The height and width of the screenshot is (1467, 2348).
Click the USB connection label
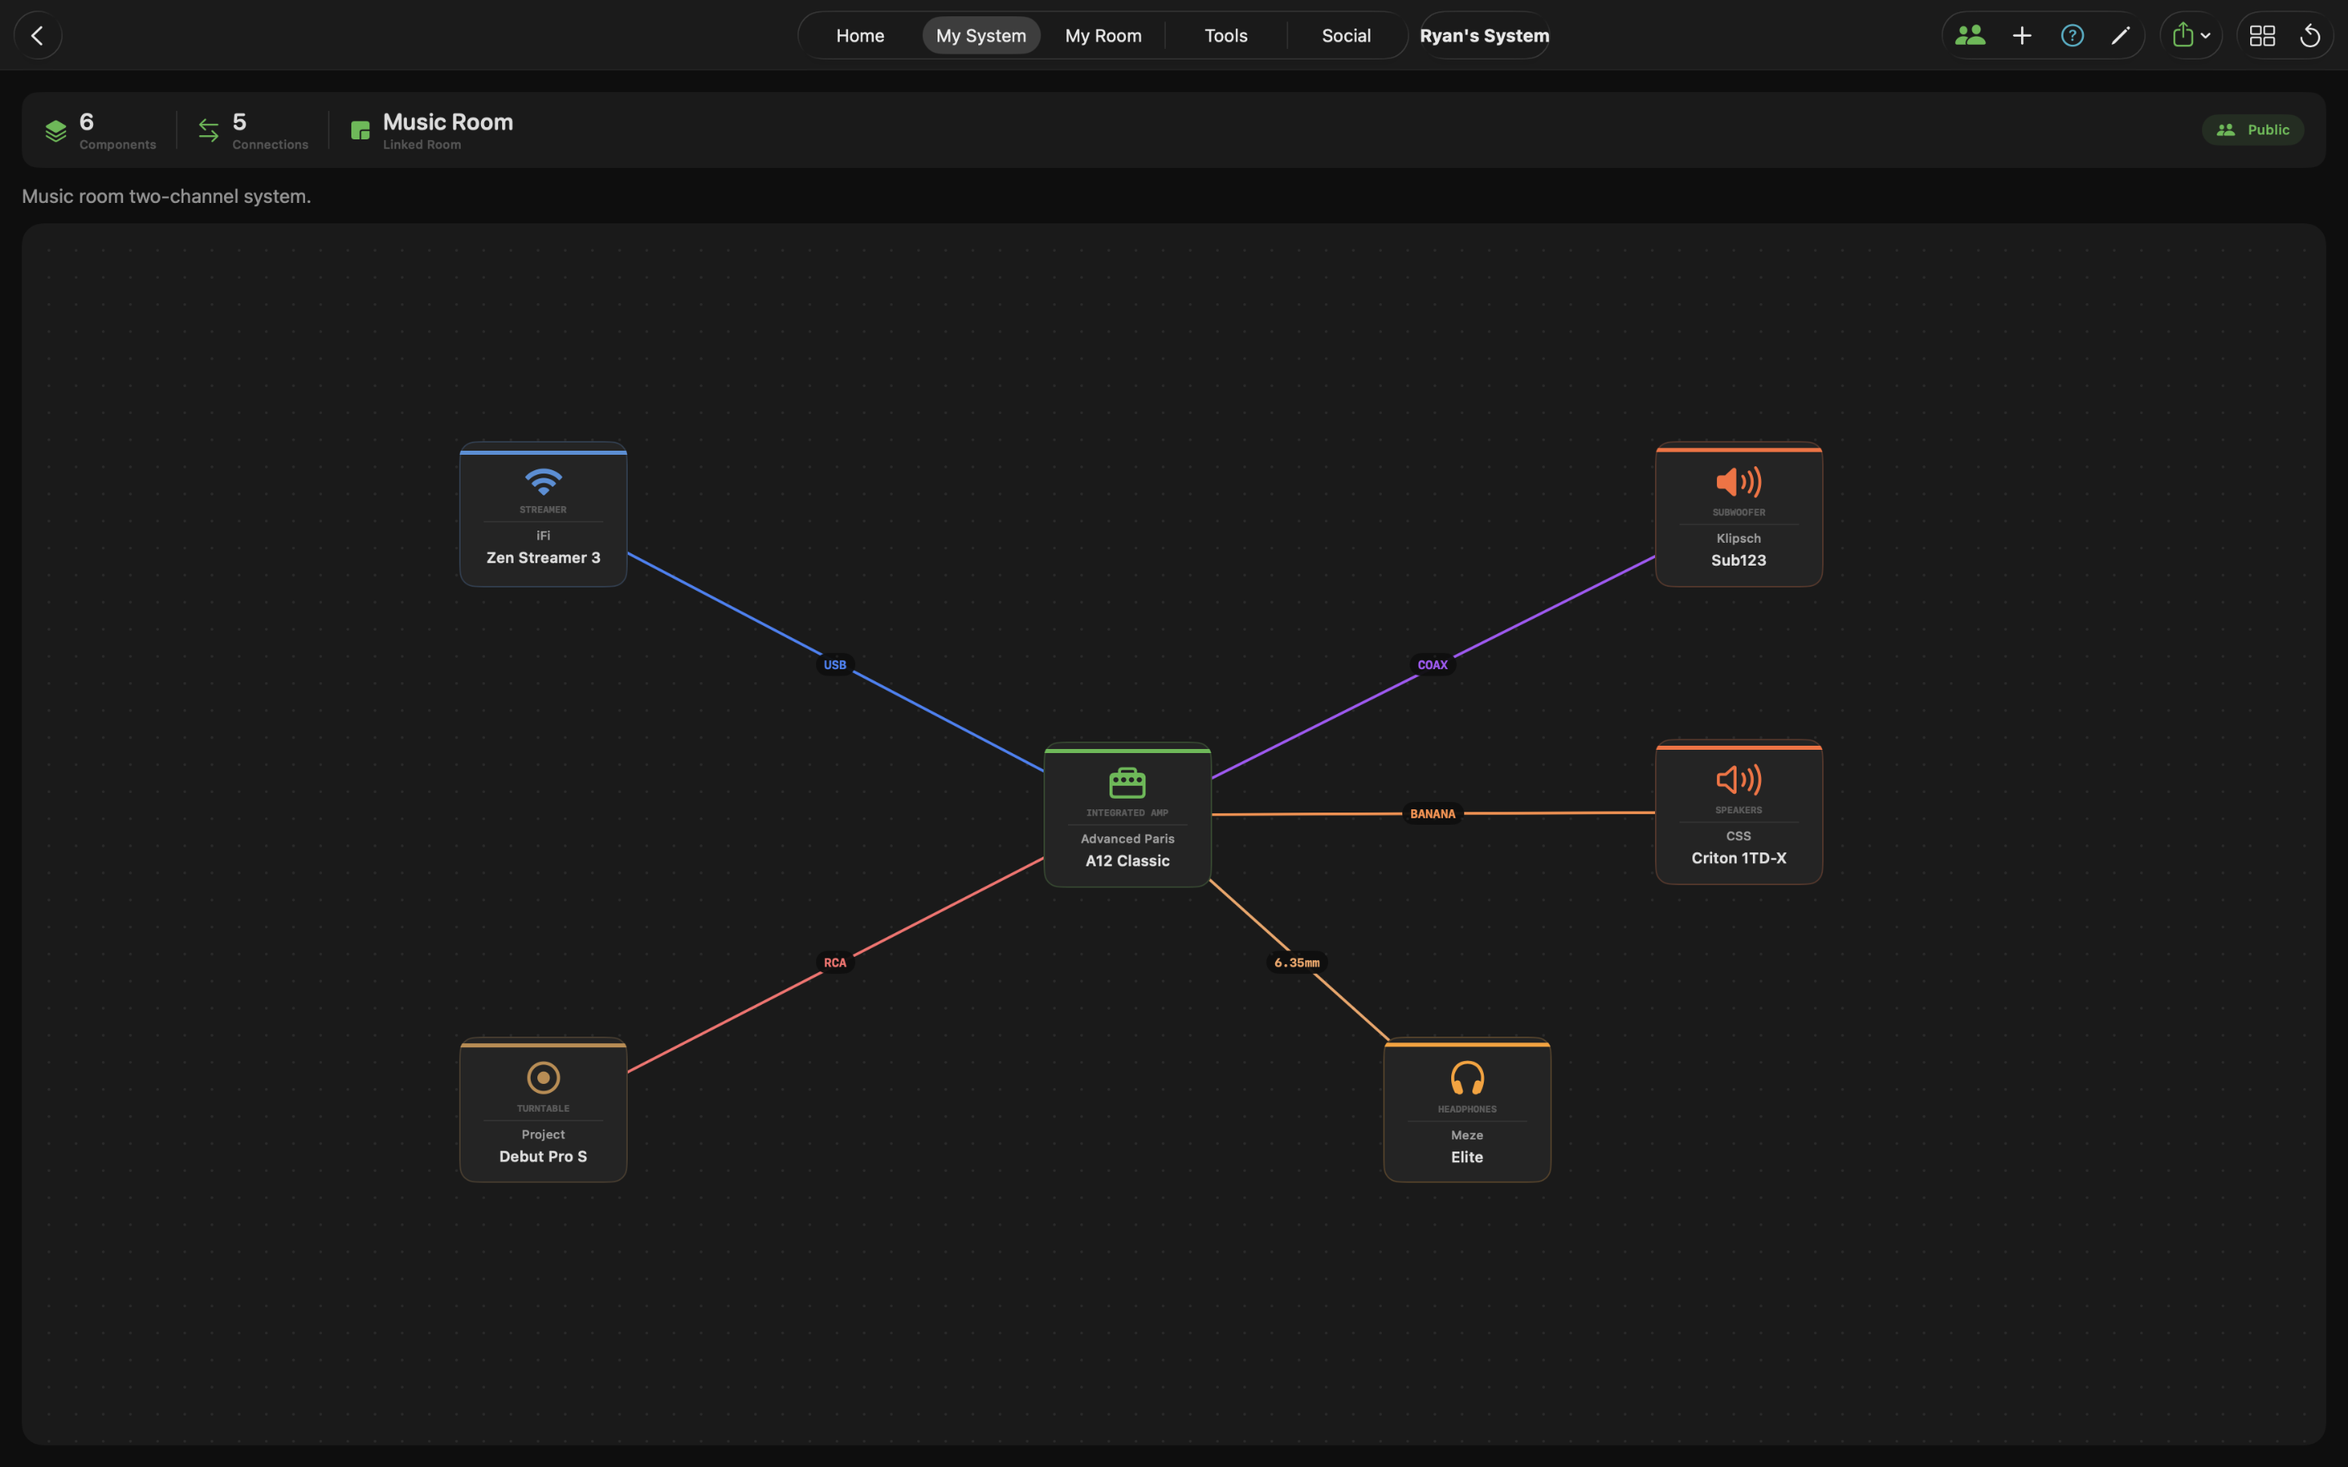[x=834, y=664]
